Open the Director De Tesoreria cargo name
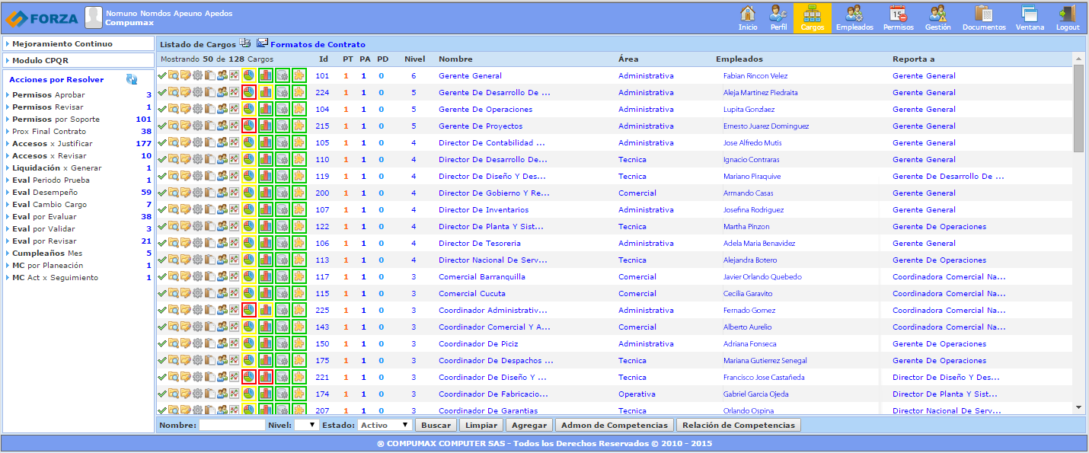This screenshot has width=1089, height=453. coord(480,243)
